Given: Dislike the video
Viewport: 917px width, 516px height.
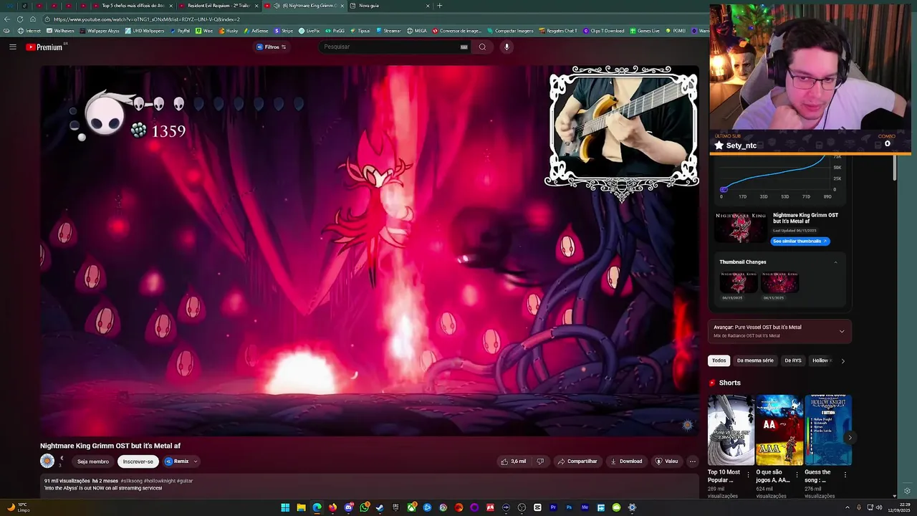Looking at the screenshot, I should 541,462.
